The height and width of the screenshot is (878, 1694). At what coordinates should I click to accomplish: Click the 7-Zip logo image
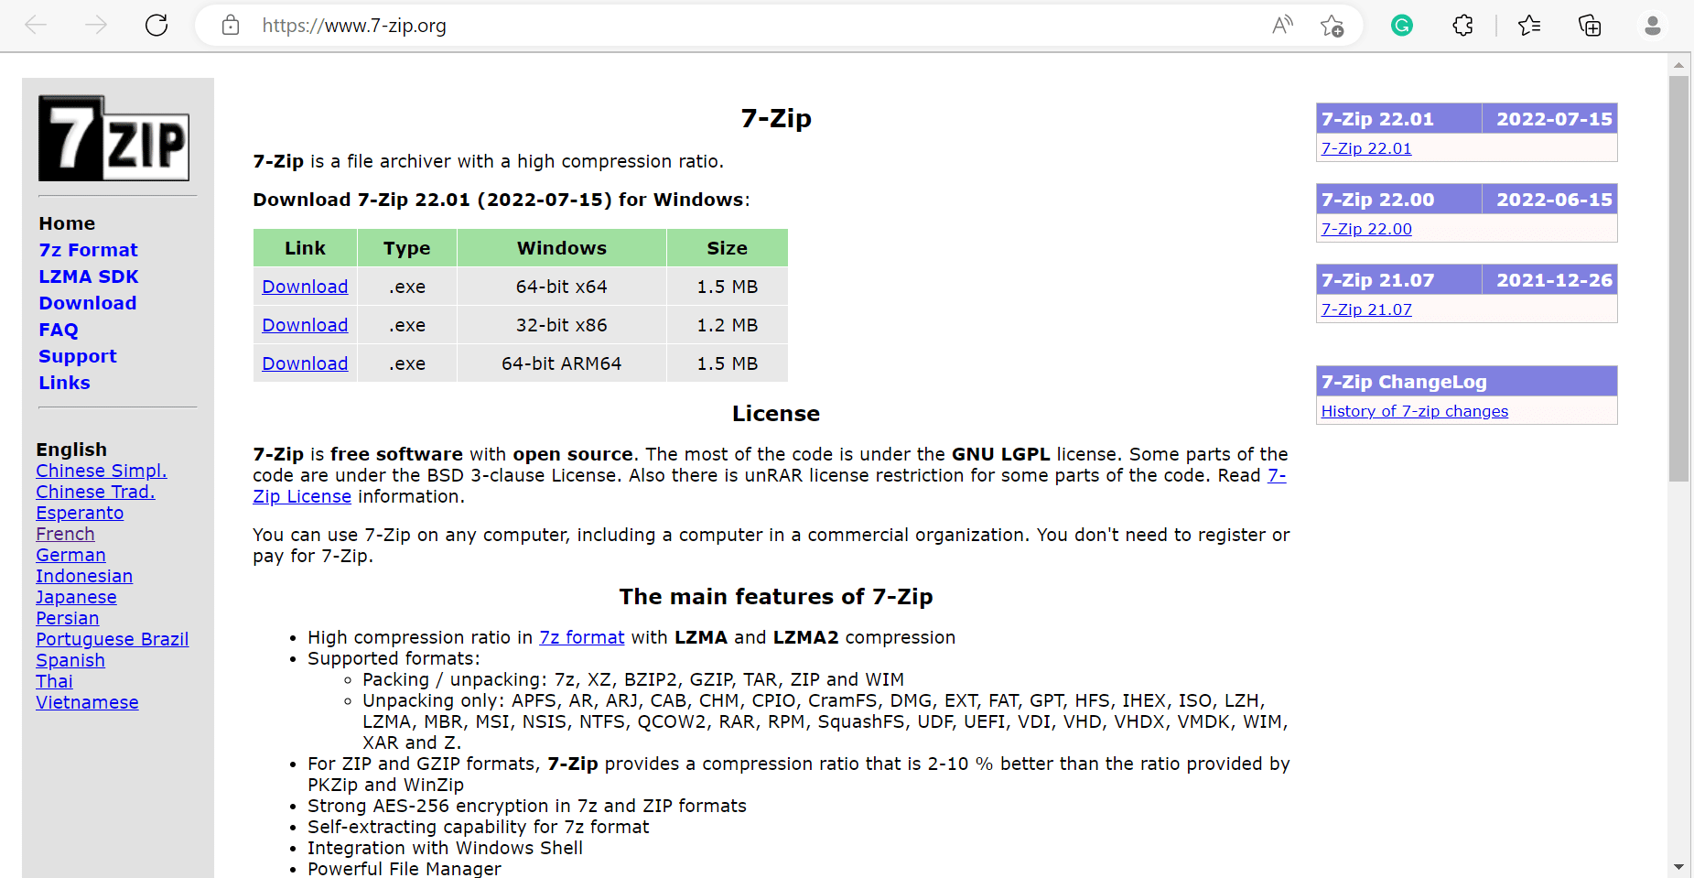(113, 138)
